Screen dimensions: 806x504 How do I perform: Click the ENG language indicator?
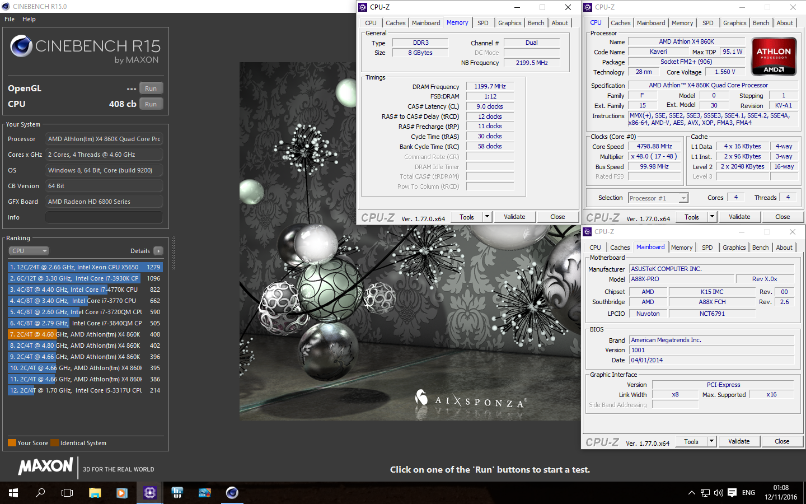(748, 493)
